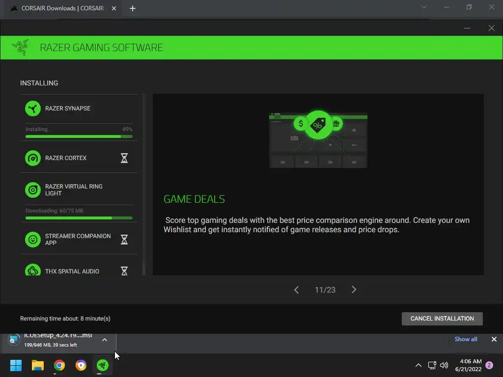Click the network tray icon
The height and width of the screenshot is (377, 503).
(432, 365)
